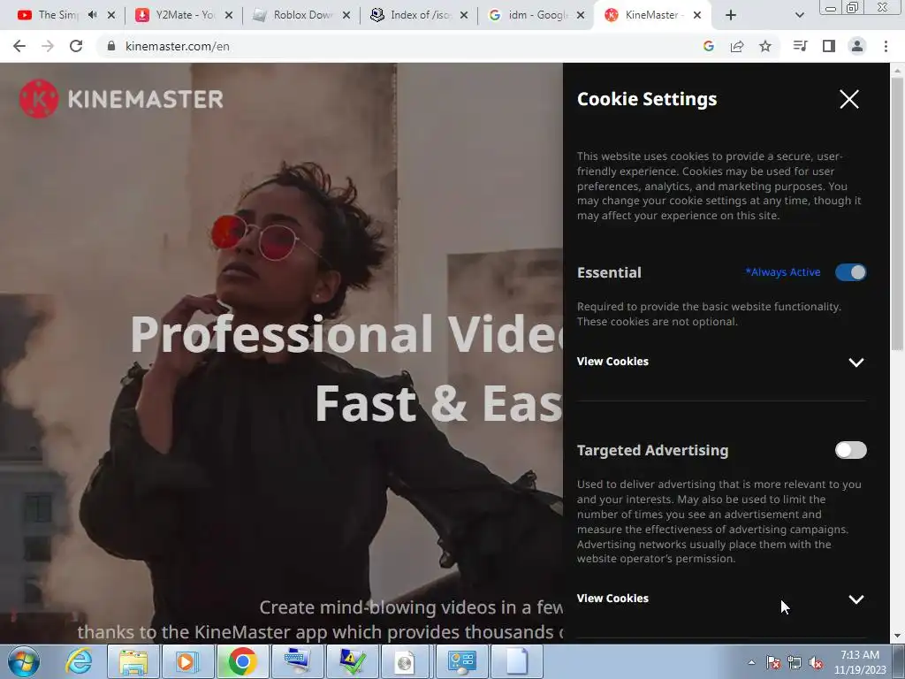
Task: Go back to previous page
Action: click(19, 46)
